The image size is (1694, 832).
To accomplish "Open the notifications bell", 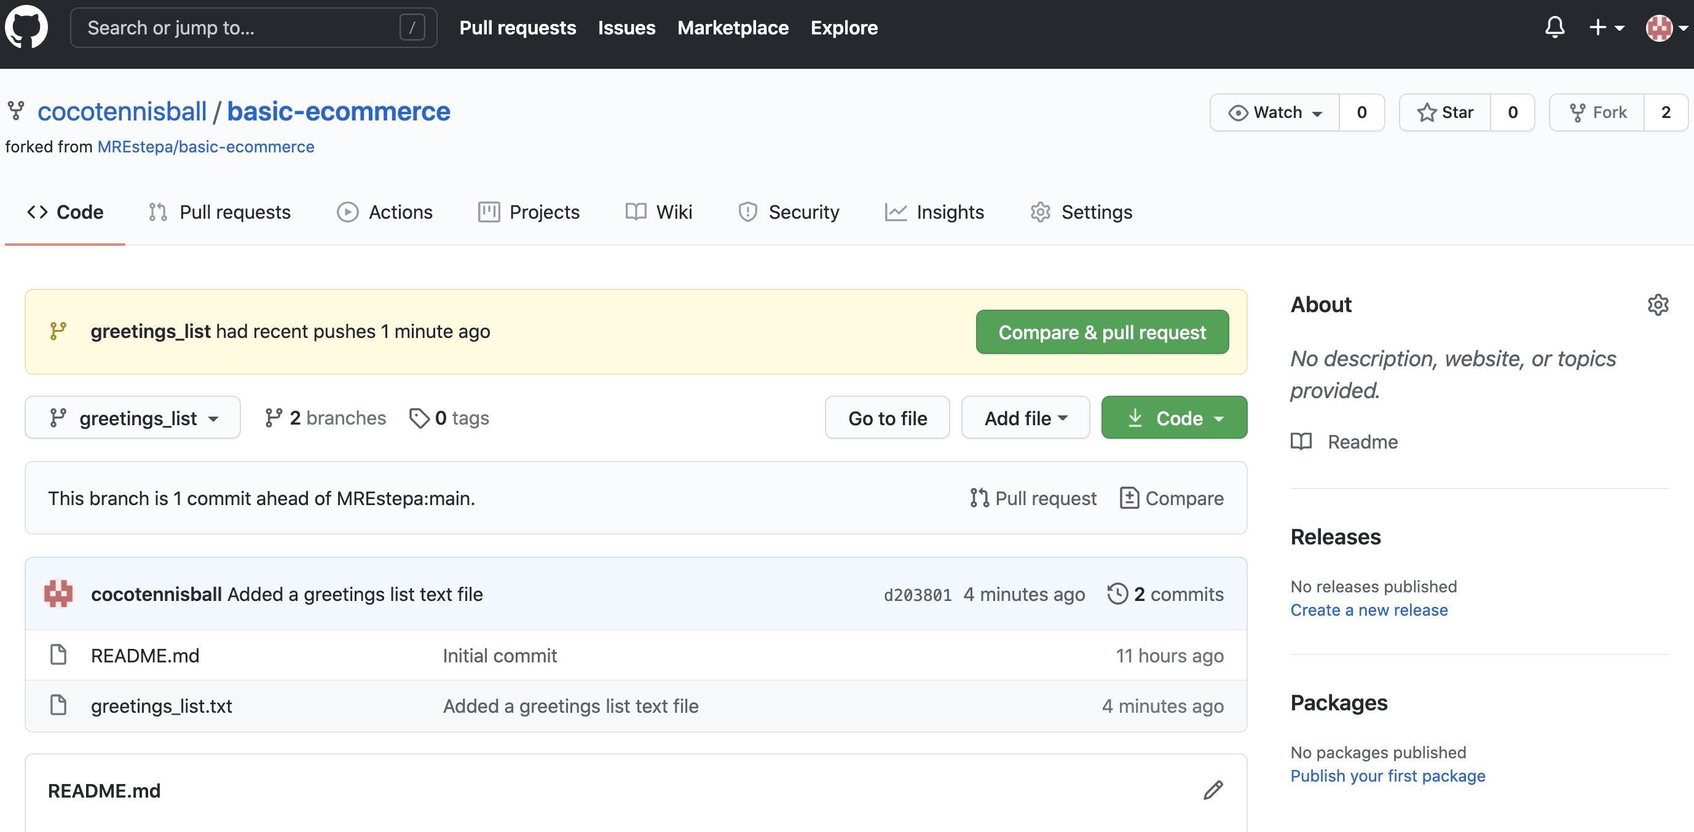I will 1554,27.
